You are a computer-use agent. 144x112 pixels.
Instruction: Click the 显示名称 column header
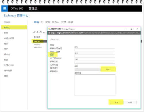(37, 37)
